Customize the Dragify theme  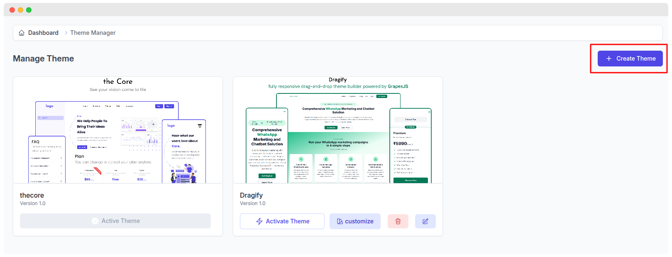click(x=355, y=221)
